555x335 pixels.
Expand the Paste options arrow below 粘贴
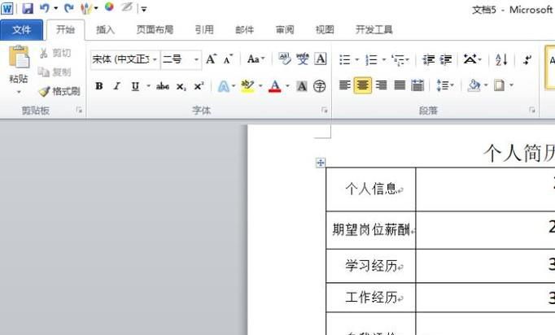(x=19, y=92)
